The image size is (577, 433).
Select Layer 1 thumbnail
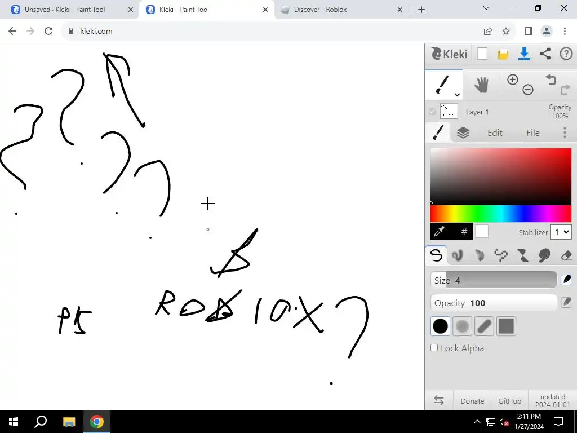[449, 111]
